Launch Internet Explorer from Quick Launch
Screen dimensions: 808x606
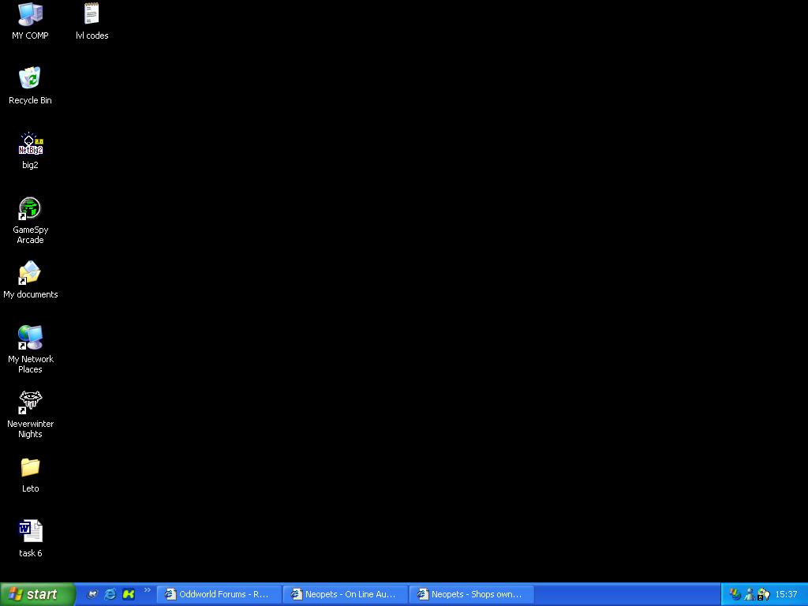pos(110,594)
